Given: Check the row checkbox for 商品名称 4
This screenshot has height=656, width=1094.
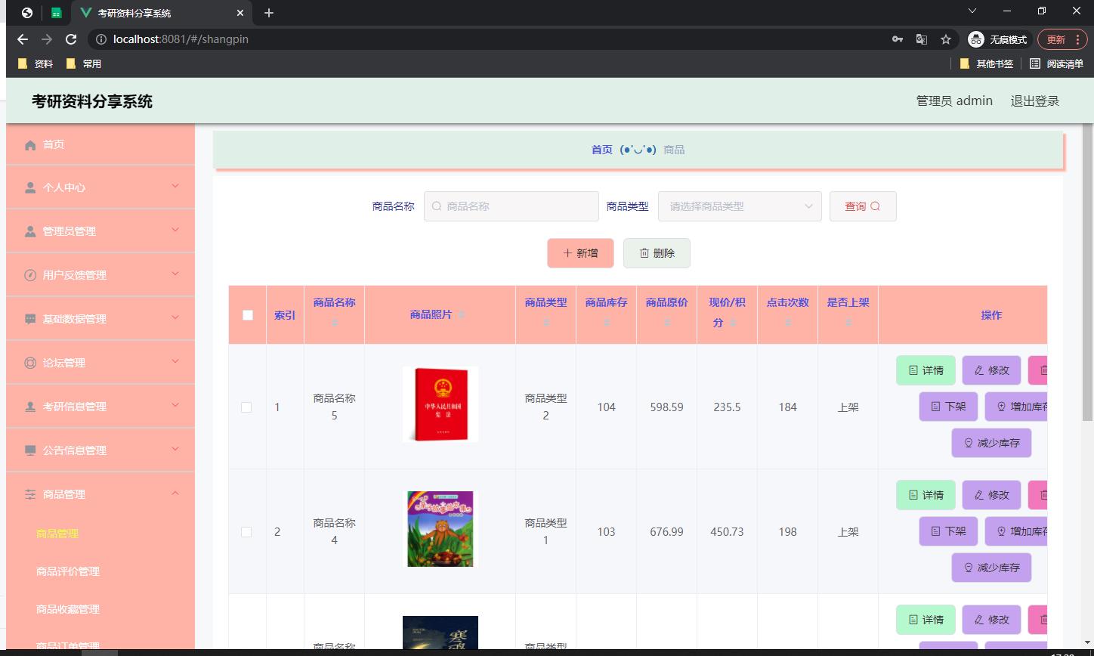Looking at the screenshot, I should pos(246,531).
